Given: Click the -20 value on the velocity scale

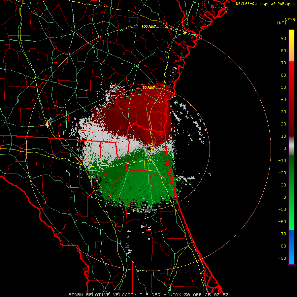Looking at the screenshot, I should pyautogui.click(x=282, y=173).
